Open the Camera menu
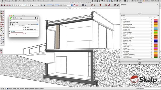The width and height of the screenshot is (161, 90). point(29,1)
